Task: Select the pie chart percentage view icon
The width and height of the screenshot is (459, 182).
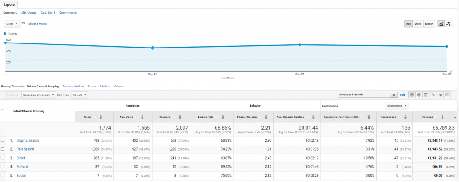Action: click(x=419, y=95)
